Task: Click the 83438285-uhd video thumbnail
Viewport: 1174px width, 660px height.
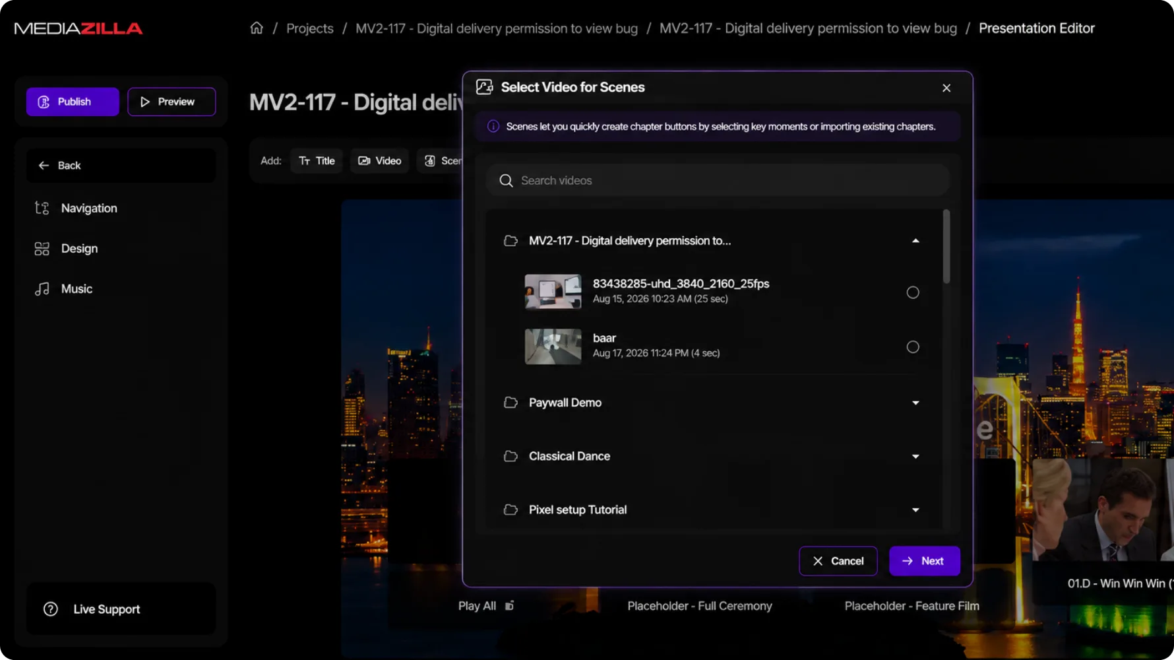Action: coord(553,292)
